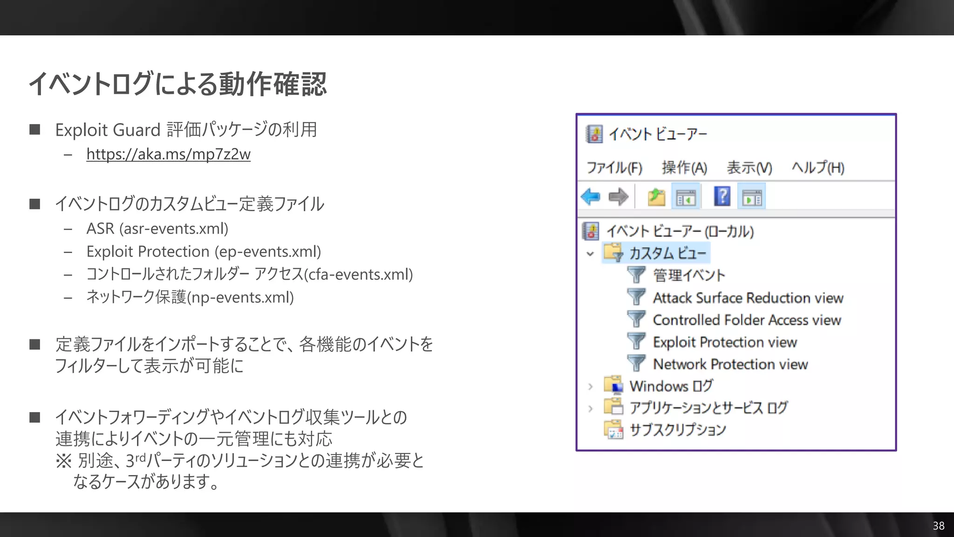Click filter icon of Exploit Protection view

click(x=636, y=342)
